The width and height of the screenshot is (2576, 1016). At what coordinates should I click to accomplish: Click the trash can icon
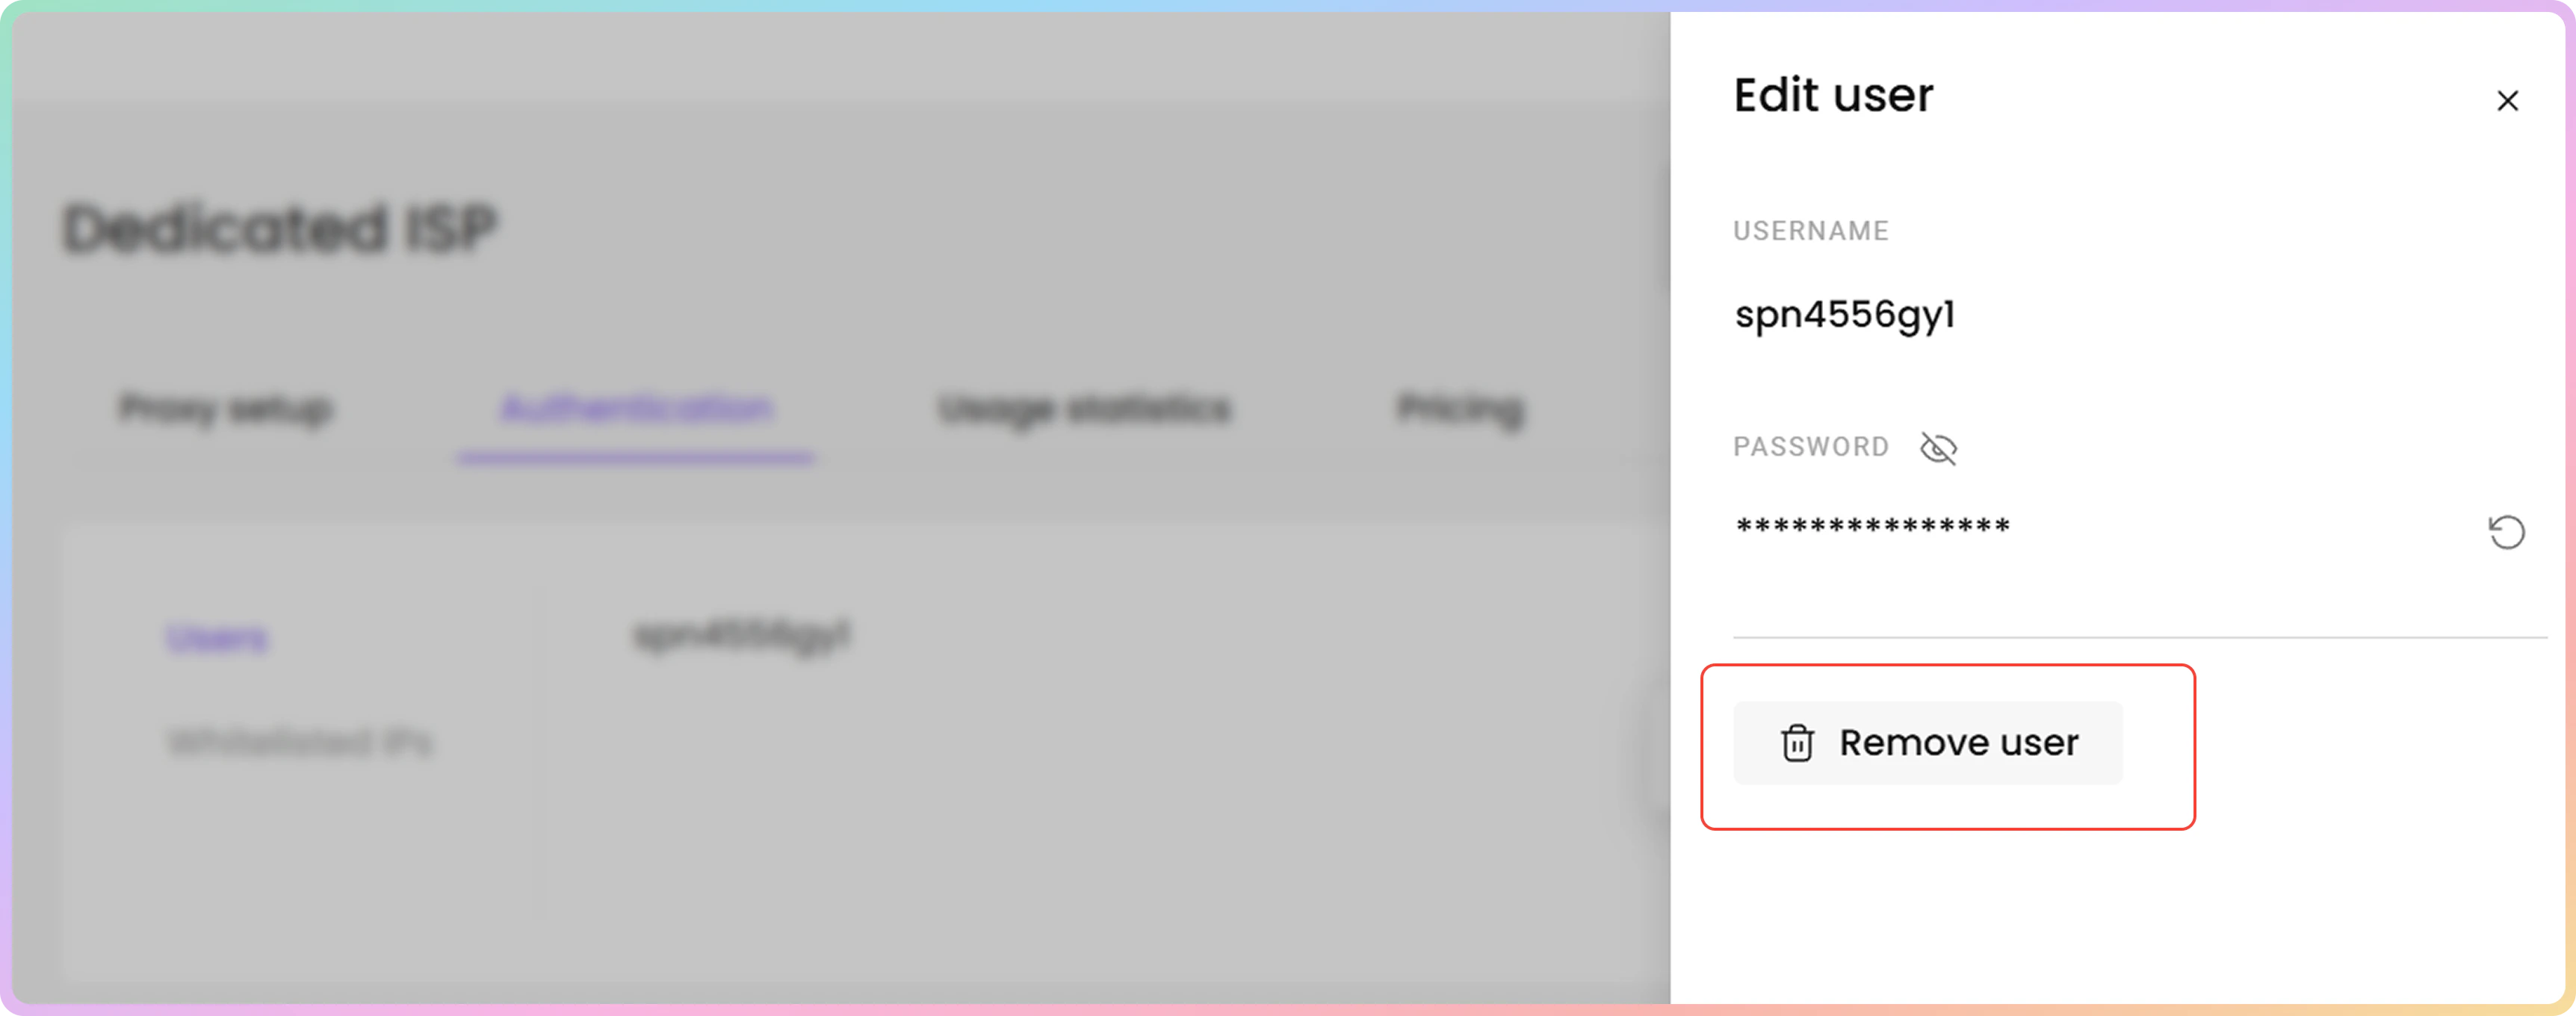tap(1797, 743)
